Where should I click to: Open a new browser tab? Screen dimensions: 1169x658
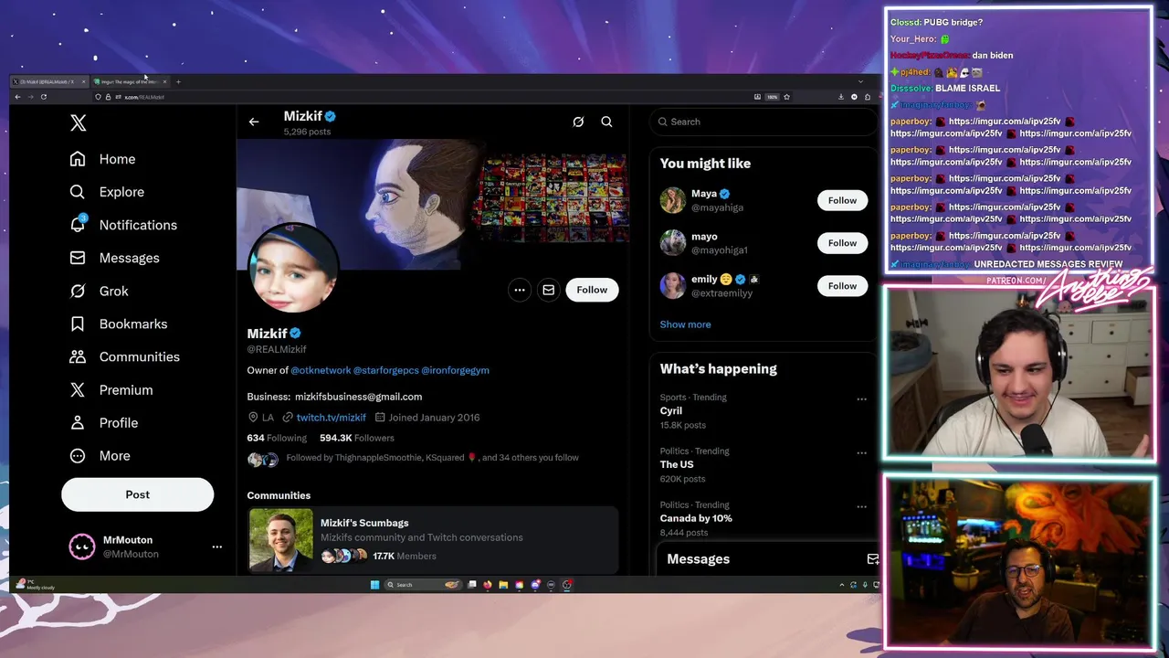(178, 81)
